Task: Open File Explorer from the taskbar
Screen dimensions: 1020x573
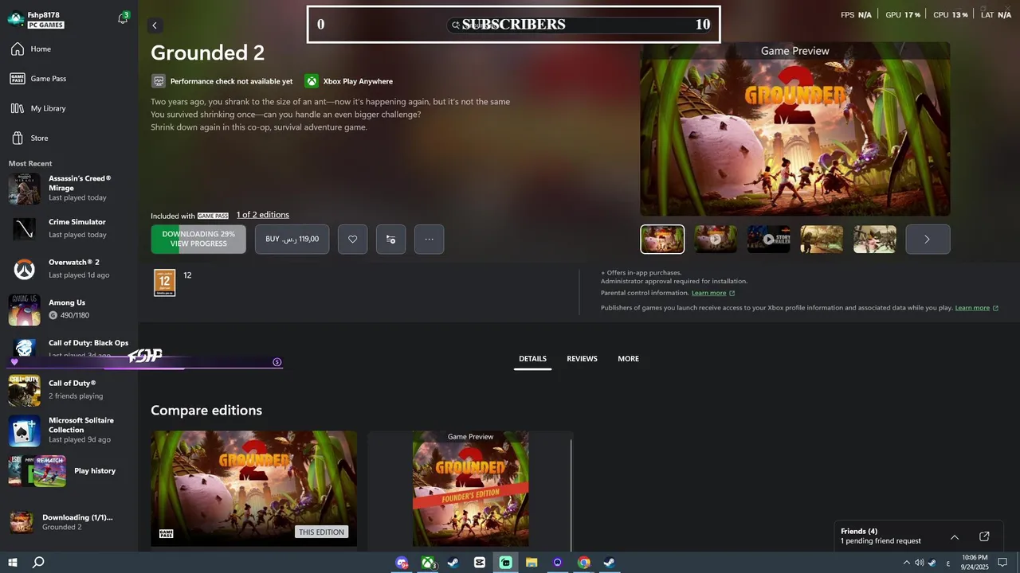Action: pyautogui.click(x=532, y=563)
